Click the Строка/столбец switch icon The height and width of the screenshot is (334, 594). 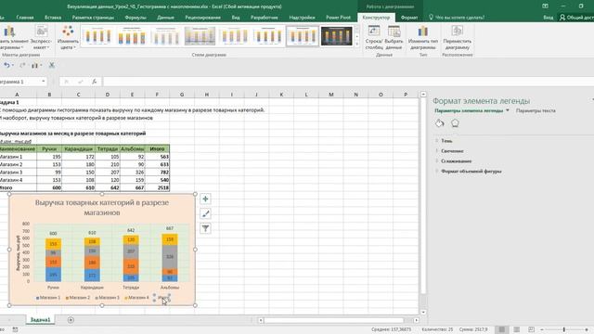pyautogui.click(x=374, y=32)
